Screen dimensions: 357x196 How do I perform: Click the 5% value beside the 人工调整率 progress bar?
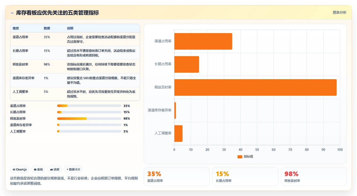126,132
